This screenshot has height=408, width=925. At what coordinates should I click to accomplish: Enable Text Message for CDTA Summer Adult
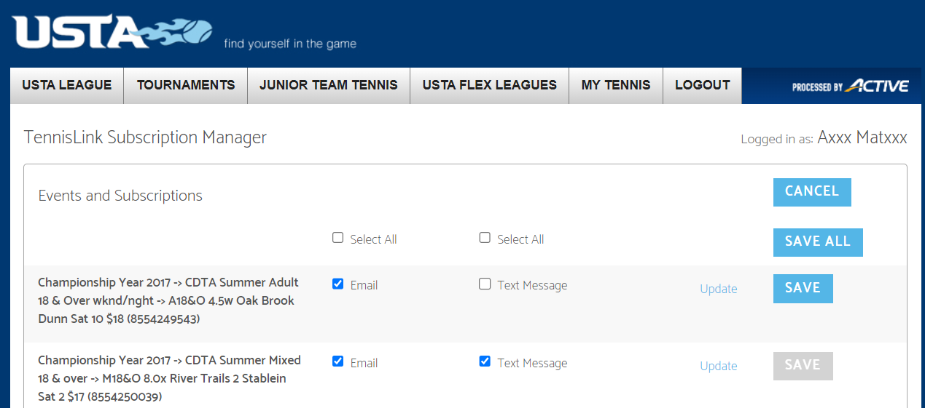[x=485, y=284]
